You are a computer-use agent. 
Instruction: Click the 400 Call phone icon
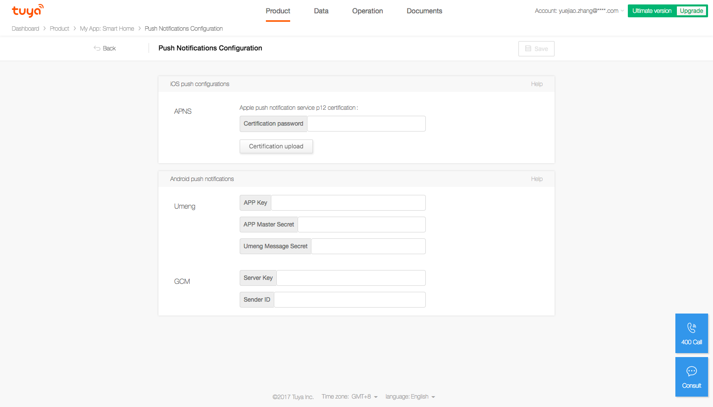pos(692,328)
